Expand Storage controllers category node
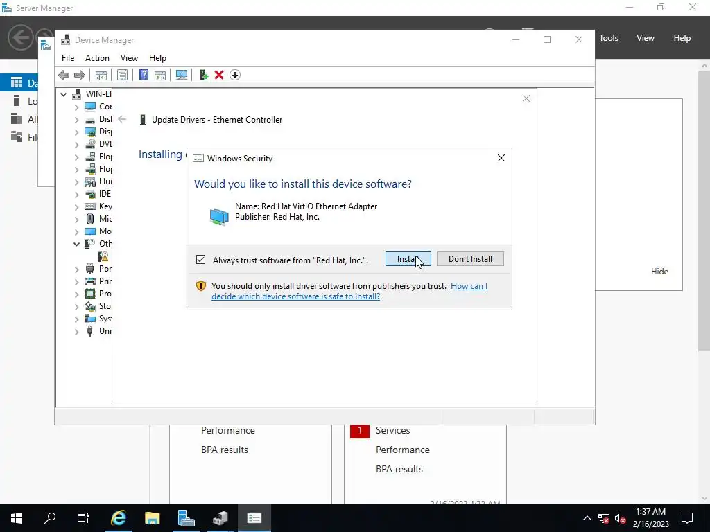 tap(76, 307)
